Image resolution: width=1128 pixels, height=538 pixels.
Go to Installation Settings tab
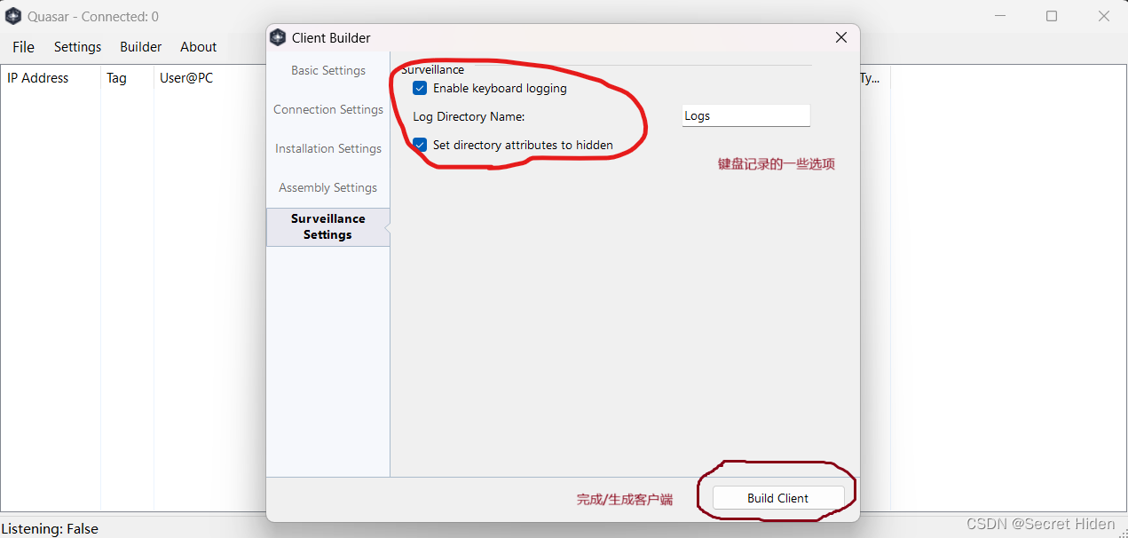[x=328, y=148]
